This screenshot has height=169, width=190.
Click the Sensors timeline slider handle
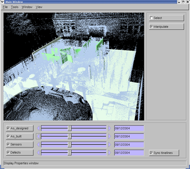69,144
